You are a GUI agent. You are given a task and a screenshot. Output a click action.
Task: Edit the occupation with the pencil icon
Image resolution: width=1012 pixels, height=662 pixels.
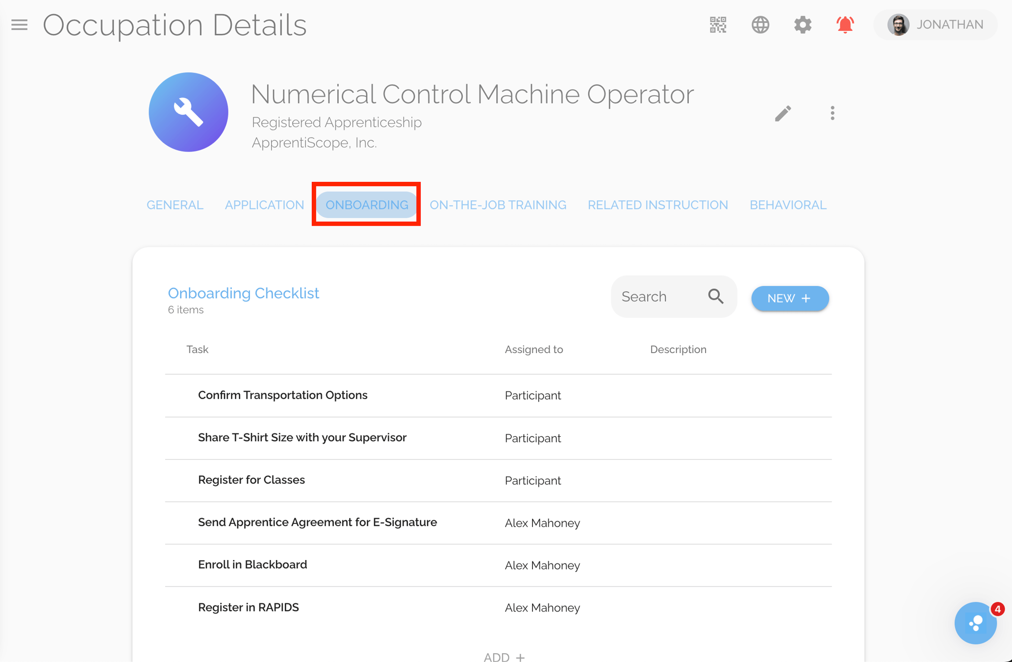tap(783, 113)
